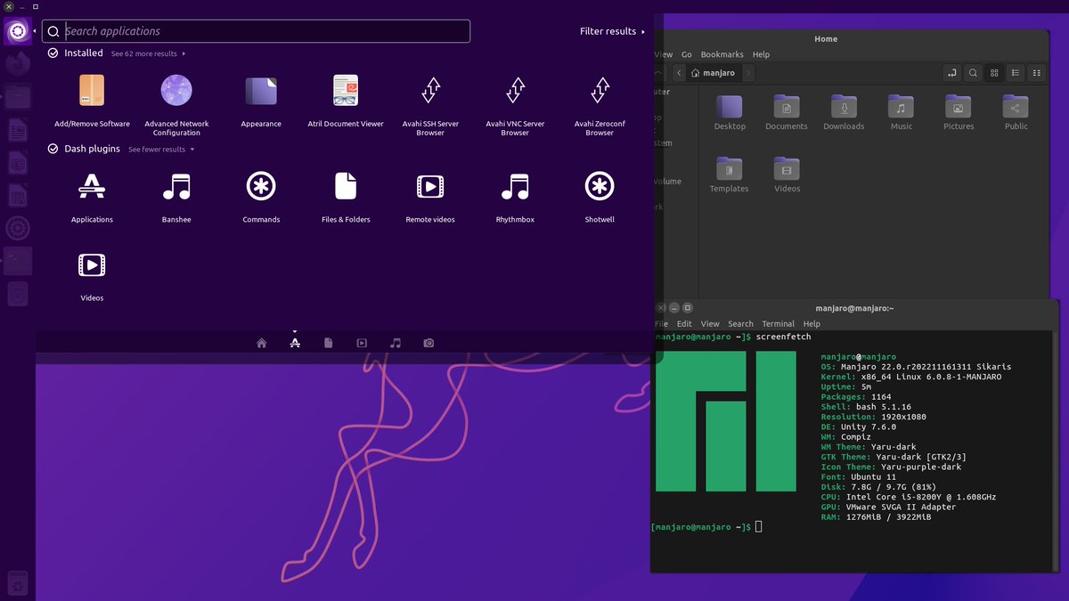Open Edit menu in terminal

[x=684, y=324]
